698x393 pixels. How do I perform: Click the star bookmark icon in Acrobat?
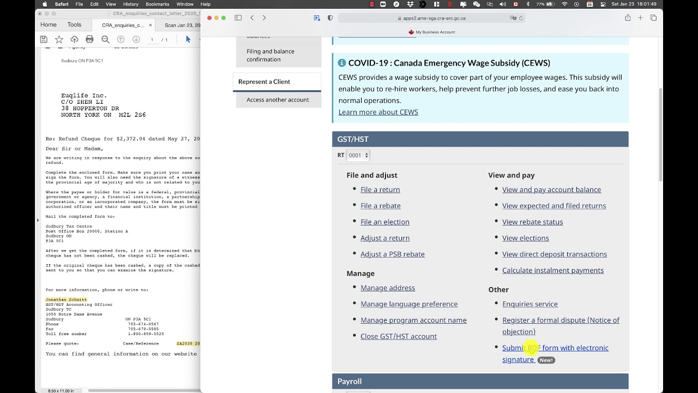pos(59,39)
